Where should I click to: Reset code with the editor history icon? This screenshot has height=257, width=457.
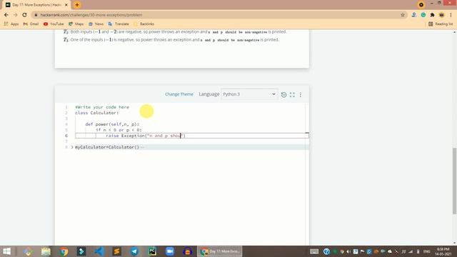tap(283, 94)
